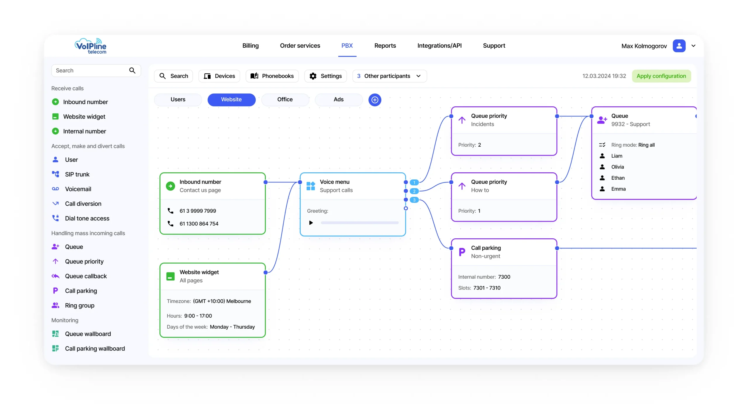Switch to the Office tab
The width and height of the screenshot is (748, 418).
point(285,100)
